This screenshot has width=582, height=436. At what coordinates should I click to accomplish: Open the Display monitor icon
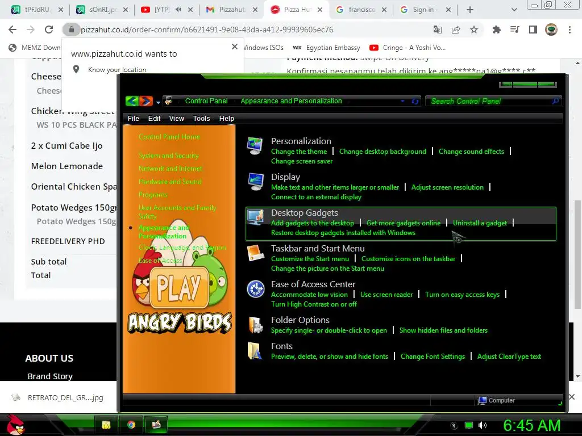tap(256, 182)
